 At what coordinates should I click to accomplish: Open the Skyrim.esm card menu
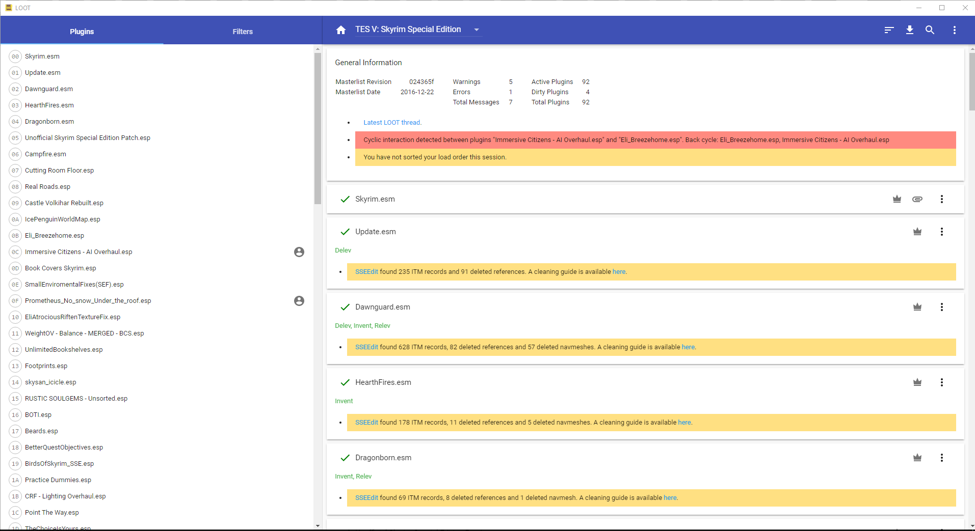pos(942,199)
